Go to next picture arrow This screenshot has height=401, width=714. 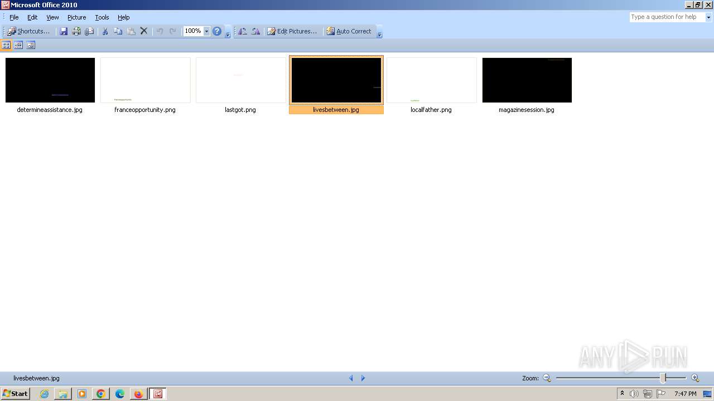tap(363, 378)
